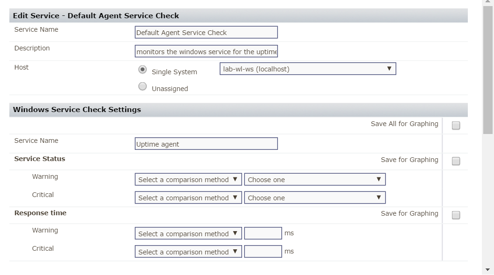Enable Save All for Graphing checkbox

[456, 126]
